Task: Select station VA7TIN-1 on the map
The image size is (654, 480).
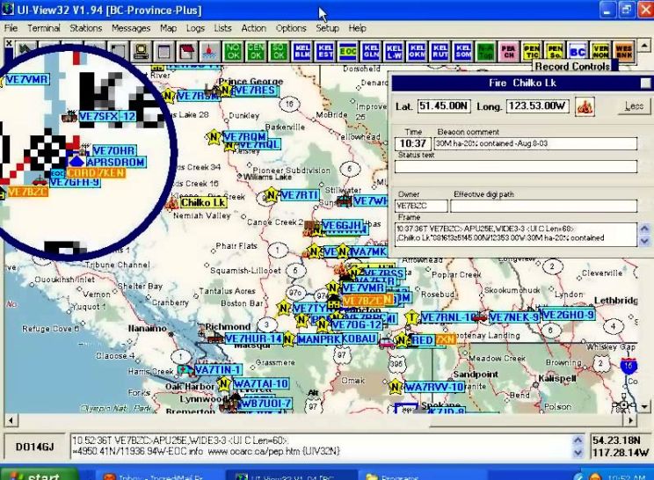Action: click(x=218, y=370)
